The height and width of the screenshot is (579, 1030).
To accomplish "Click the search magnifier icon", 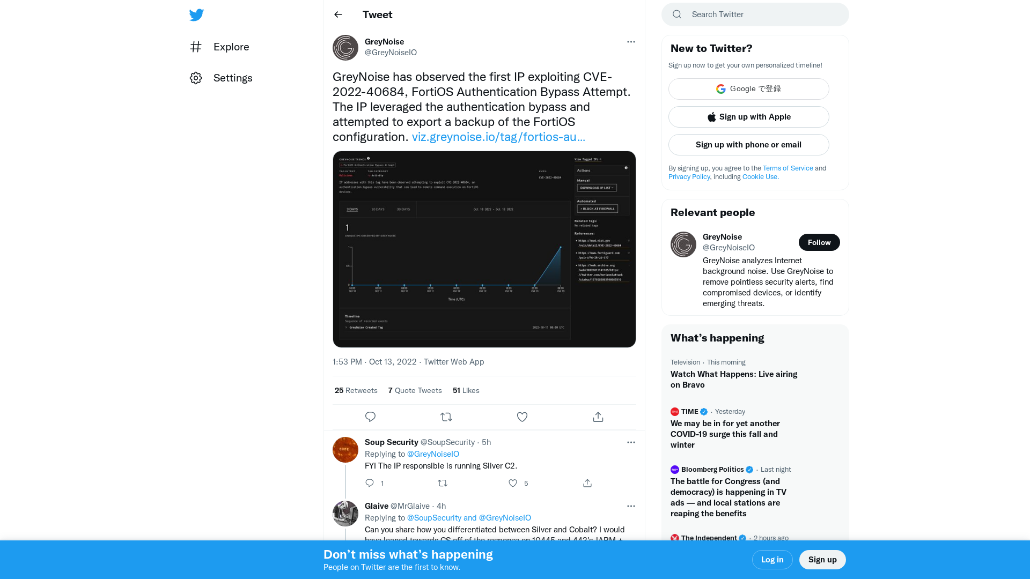I will coord(676,14).
